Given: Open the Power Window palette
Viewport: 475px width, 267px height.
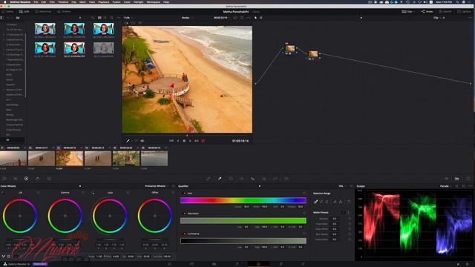Looking at the screenshot, I should click(231, 179).
